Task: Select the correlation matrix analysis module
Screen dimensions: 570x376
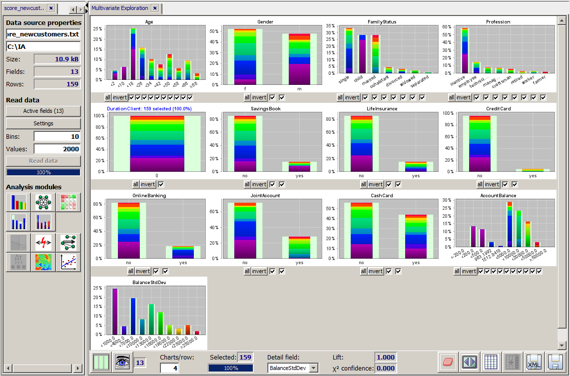Action: [68, 202]
